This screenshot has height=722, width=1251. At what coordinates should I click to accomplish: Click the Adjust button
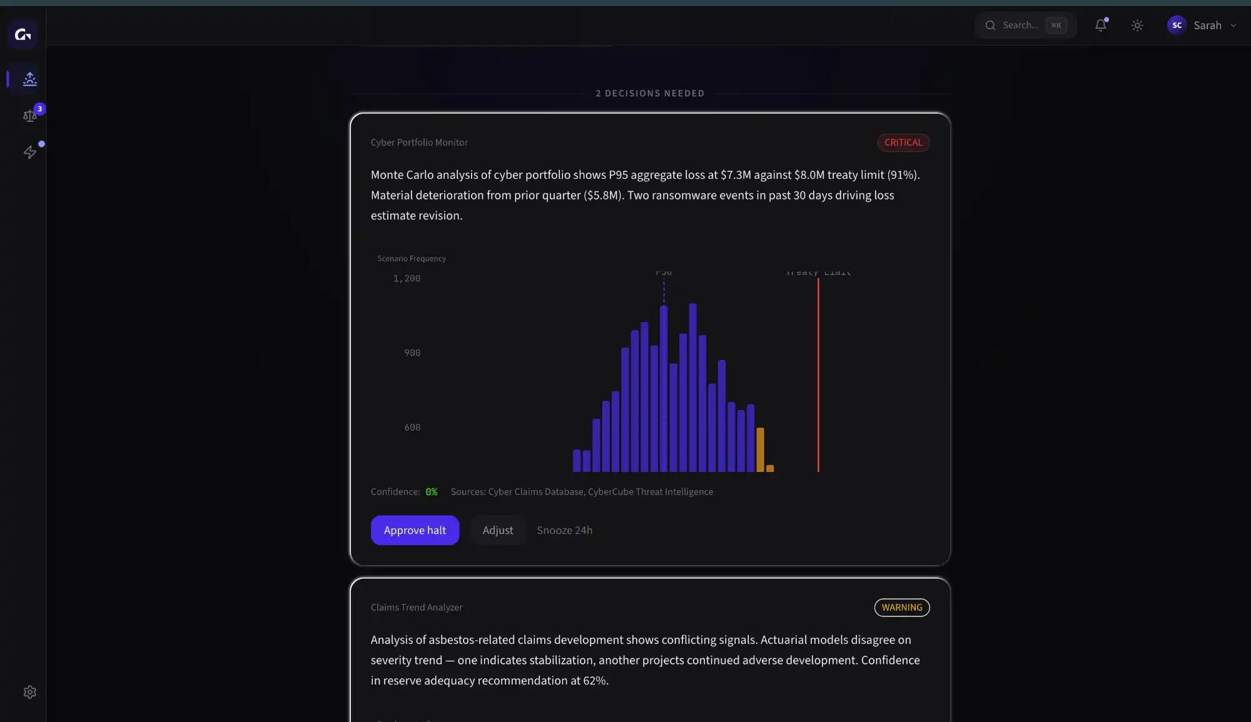point(497,530)
